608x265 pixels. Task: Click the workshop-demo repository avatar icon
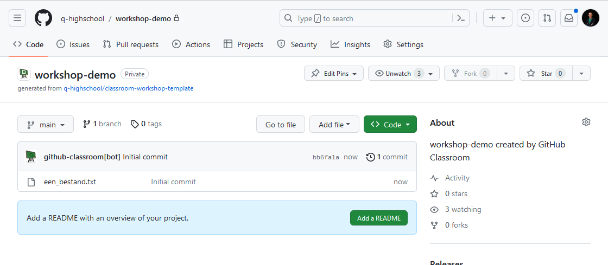[x=24, y=74]
